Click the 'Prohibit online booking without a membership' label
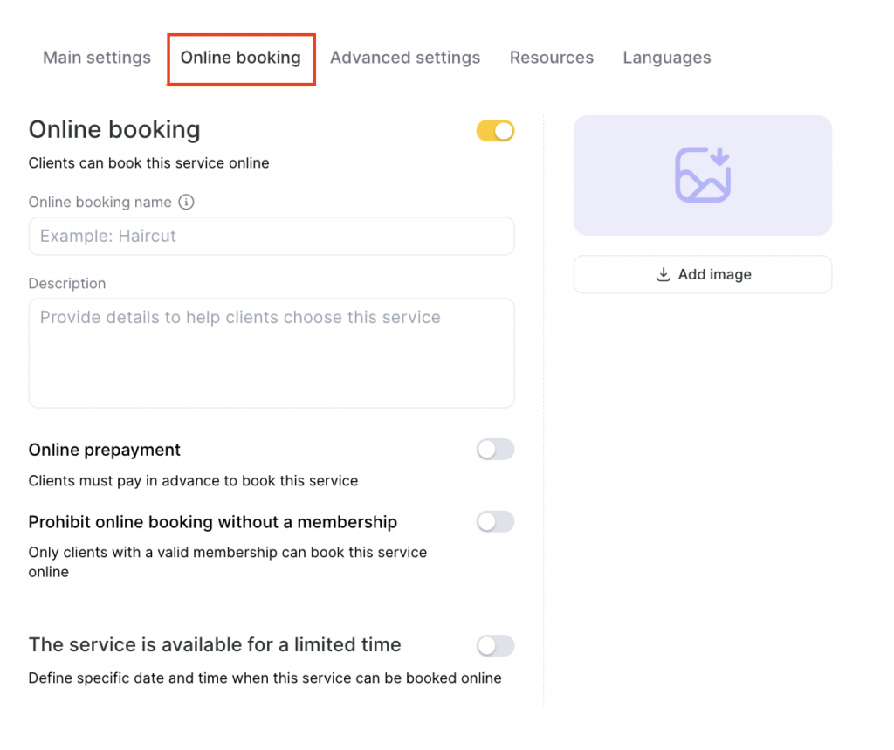The width and height of the screenshot is (894, 750). (212, 522)
